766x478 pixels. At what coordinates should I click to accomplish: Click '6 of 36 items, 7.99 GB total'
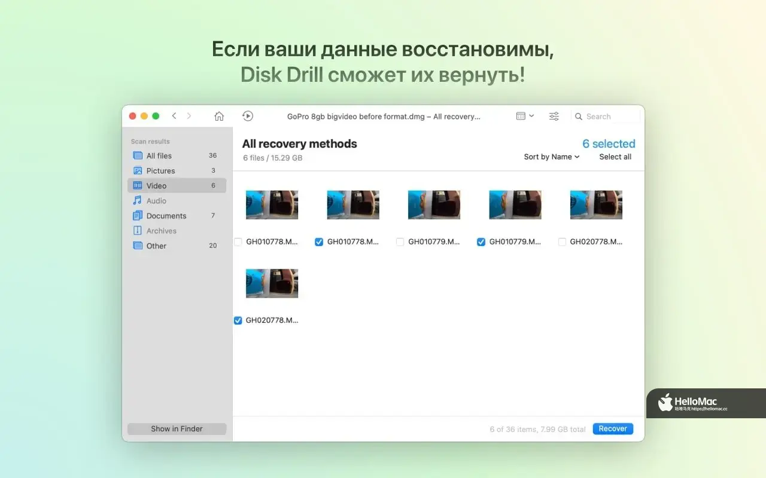coord(537,429)
